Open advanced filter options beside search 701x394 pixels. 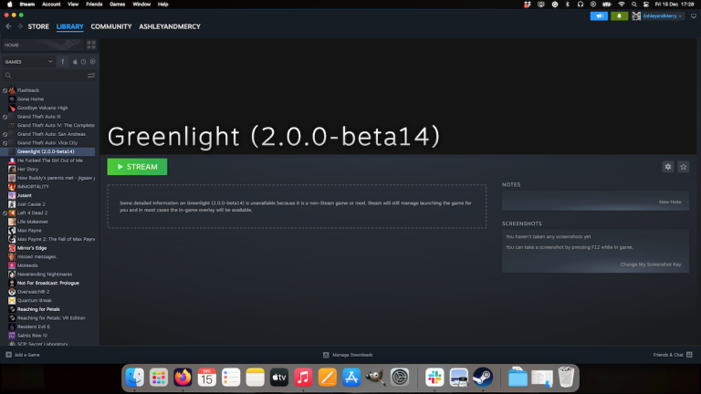pos(92,76)
